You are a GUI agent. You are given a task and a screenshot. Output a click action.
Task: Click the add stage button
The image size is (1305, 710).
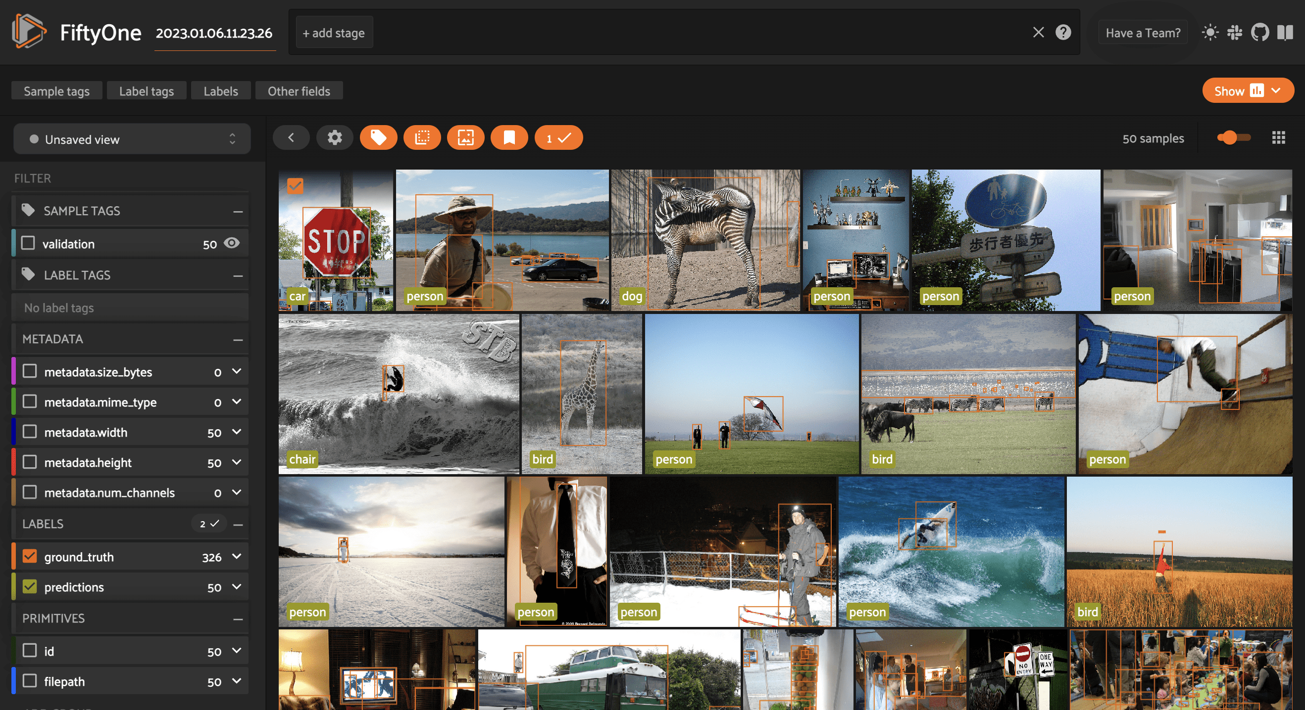coord(334,33)
